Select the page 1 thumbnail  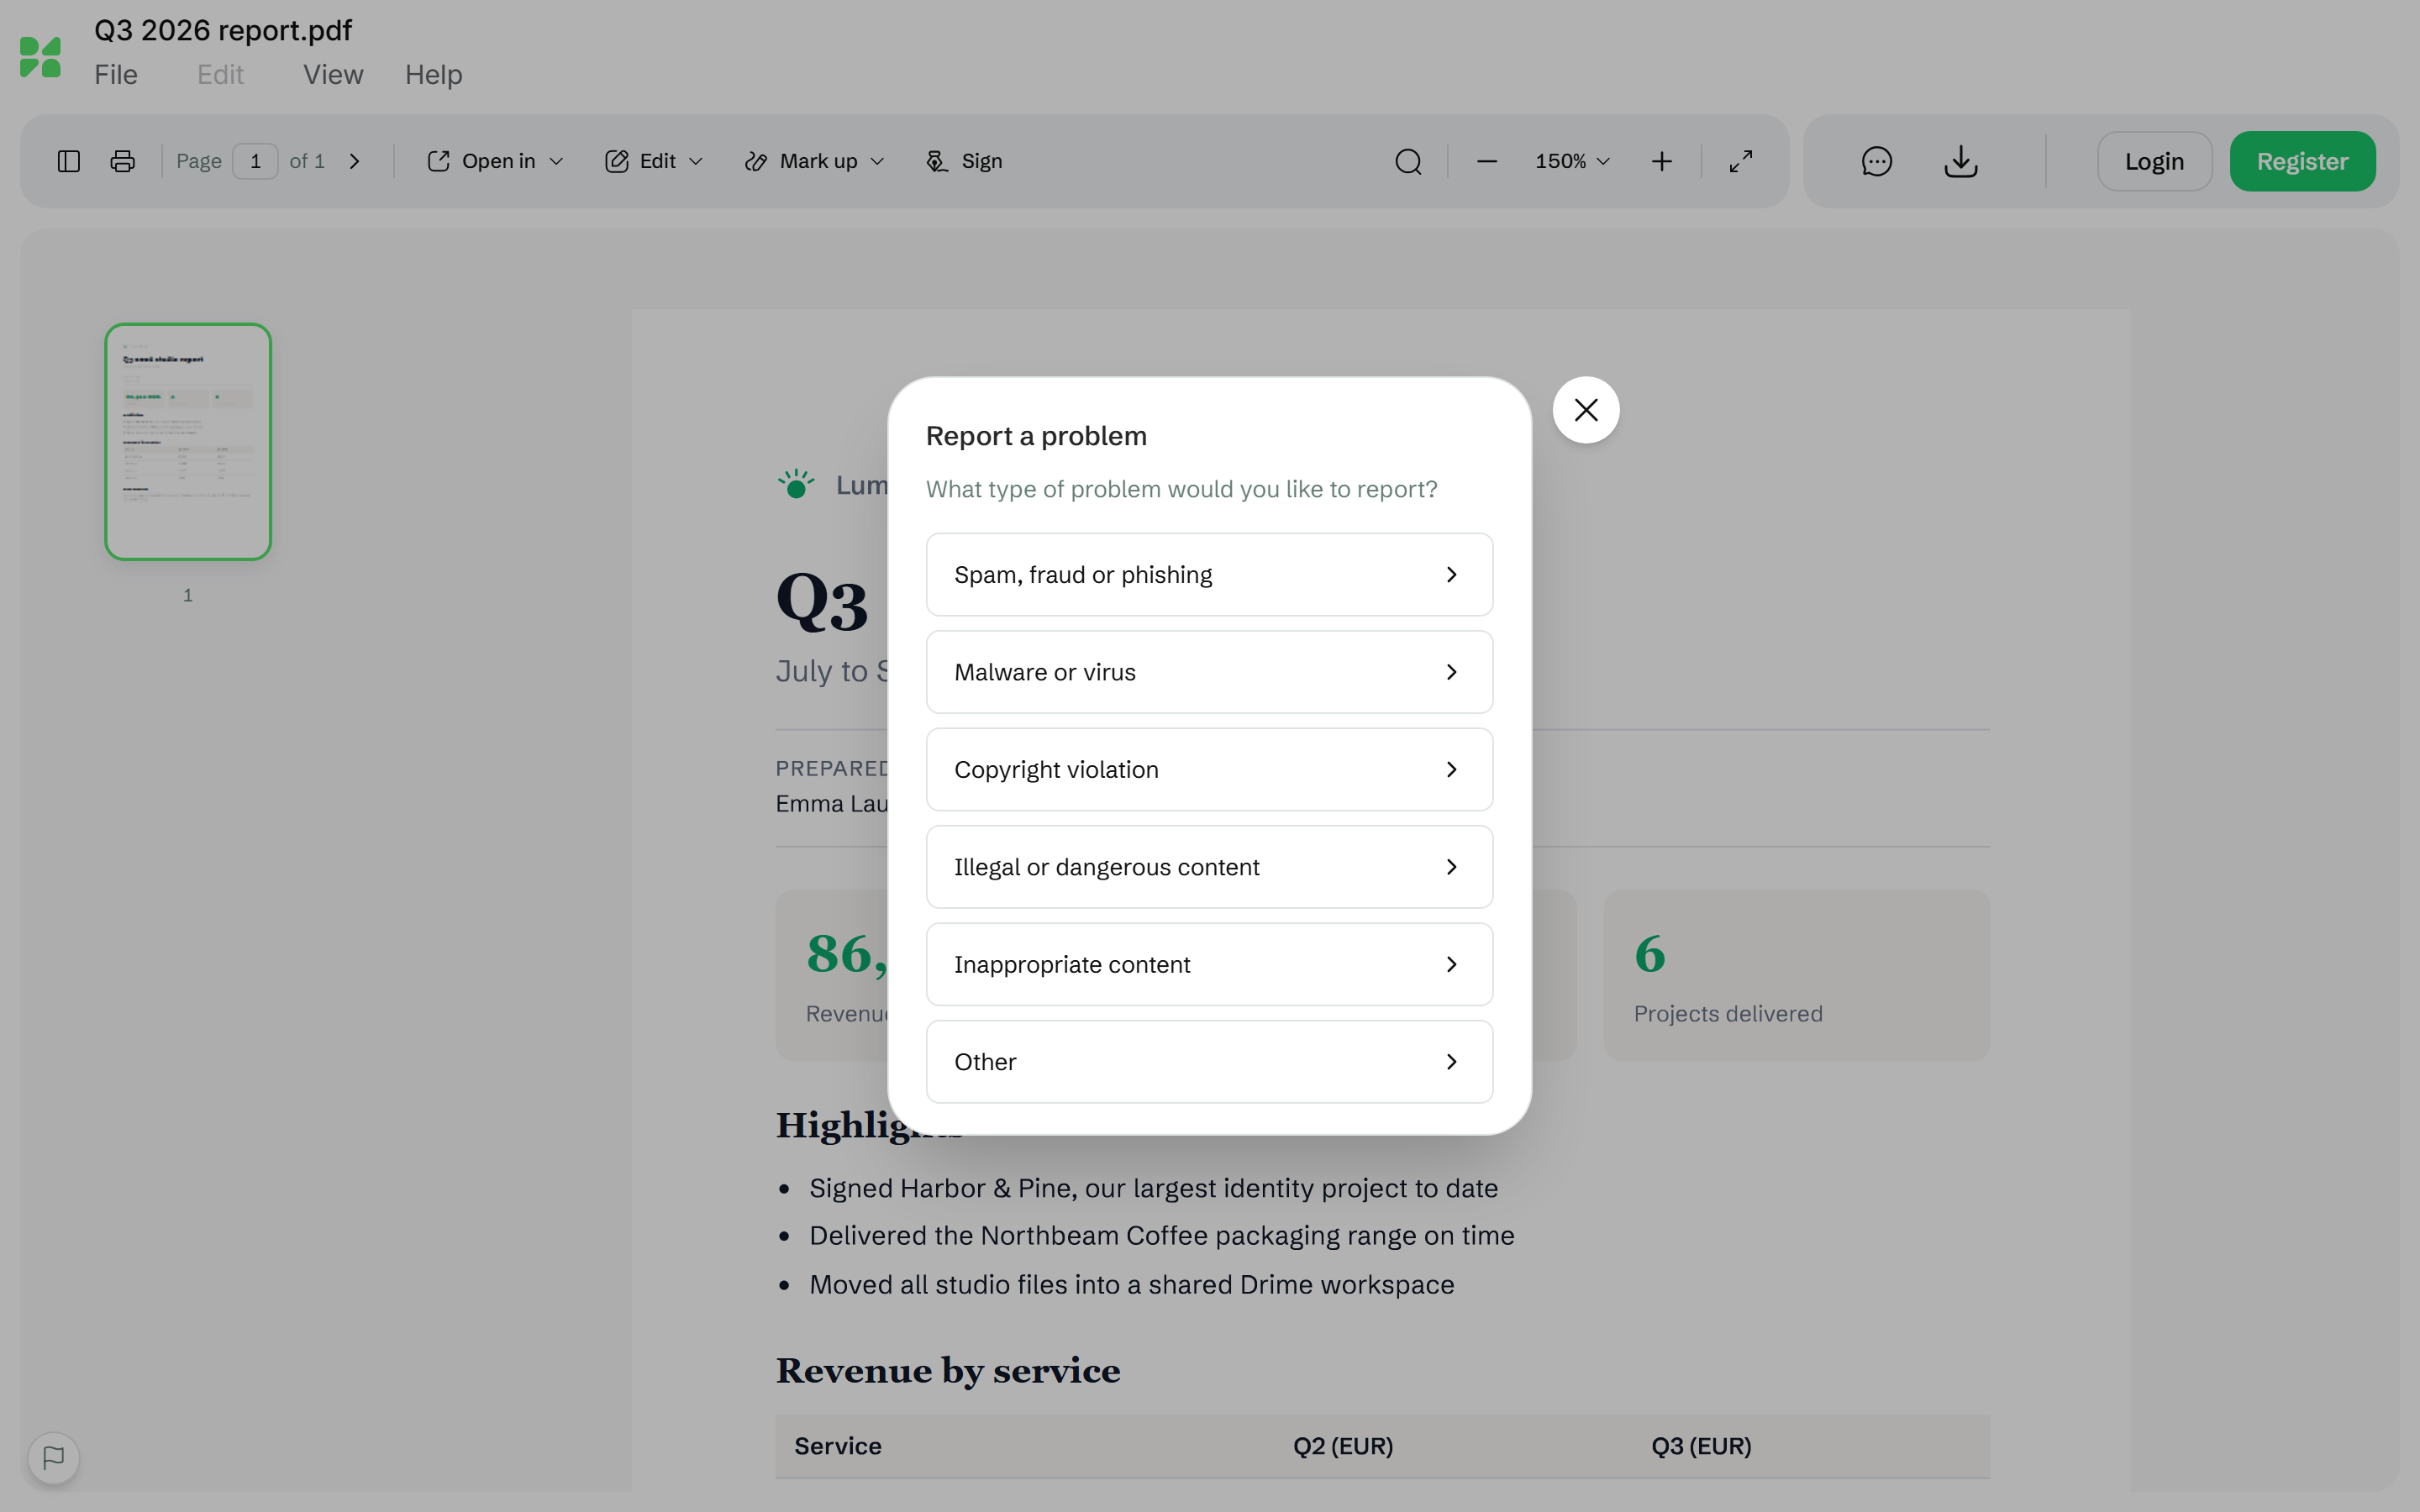coord(188,441)
